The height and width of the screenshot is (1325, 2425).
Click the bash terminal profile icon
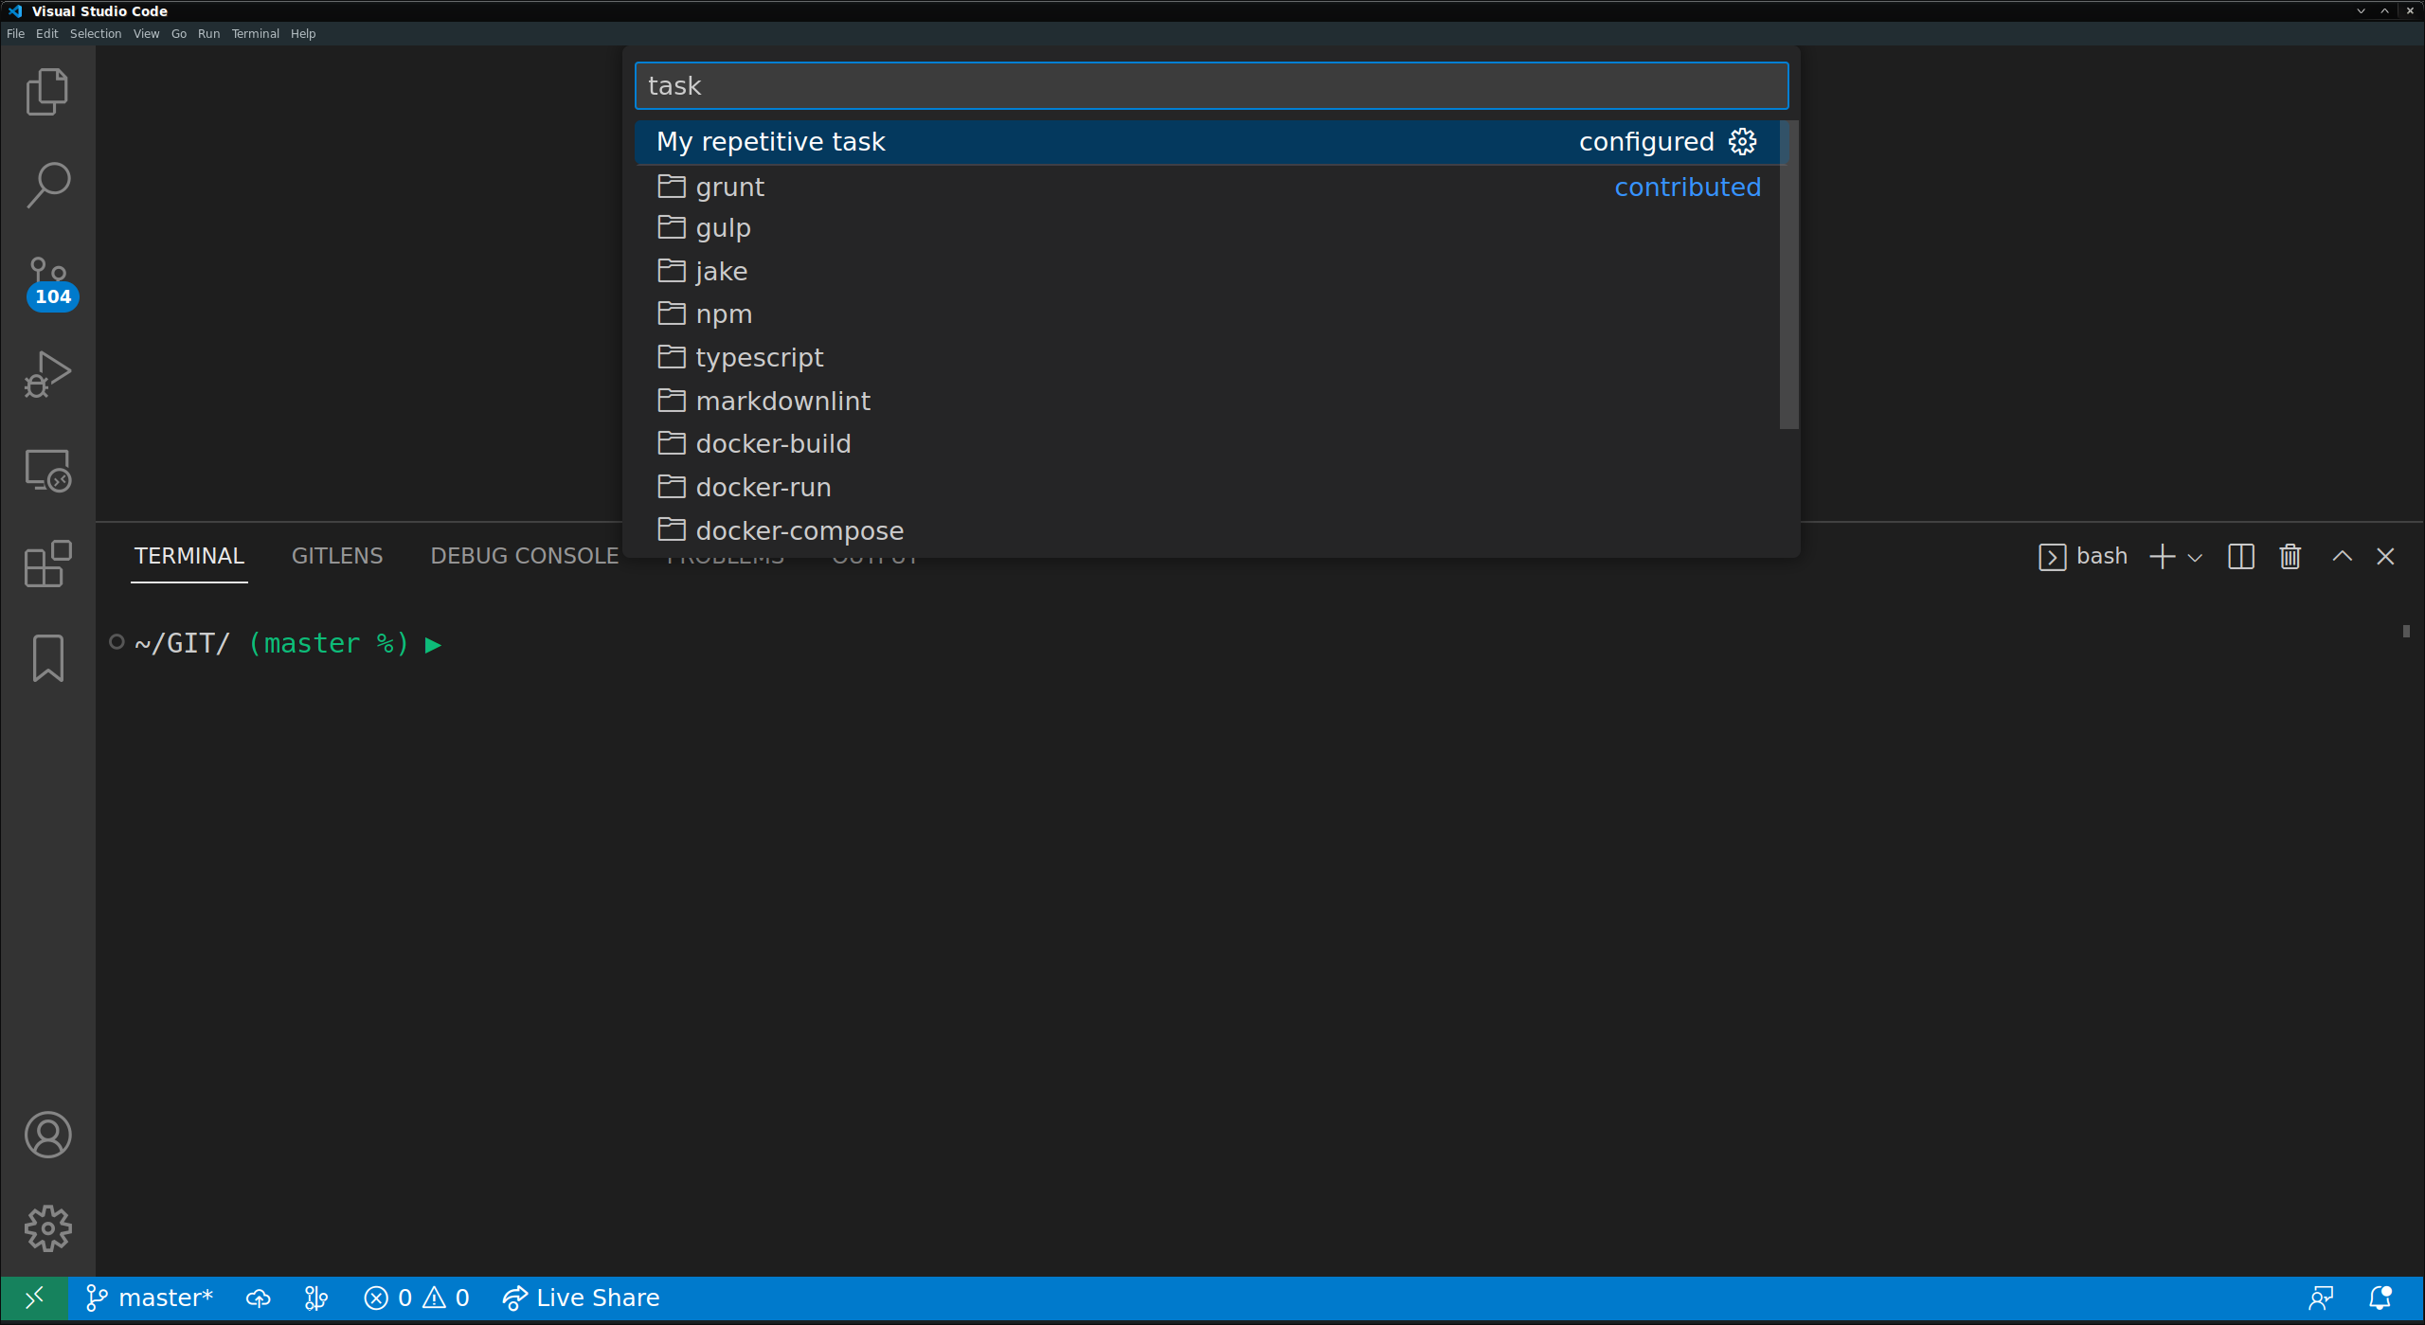tap(2052, 557)
